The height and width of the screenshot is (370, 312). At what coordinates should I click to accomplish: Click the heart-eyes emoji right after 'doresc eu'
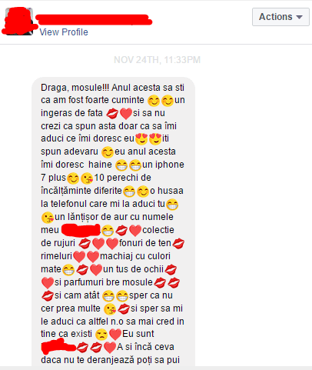[x=141, y=139]
